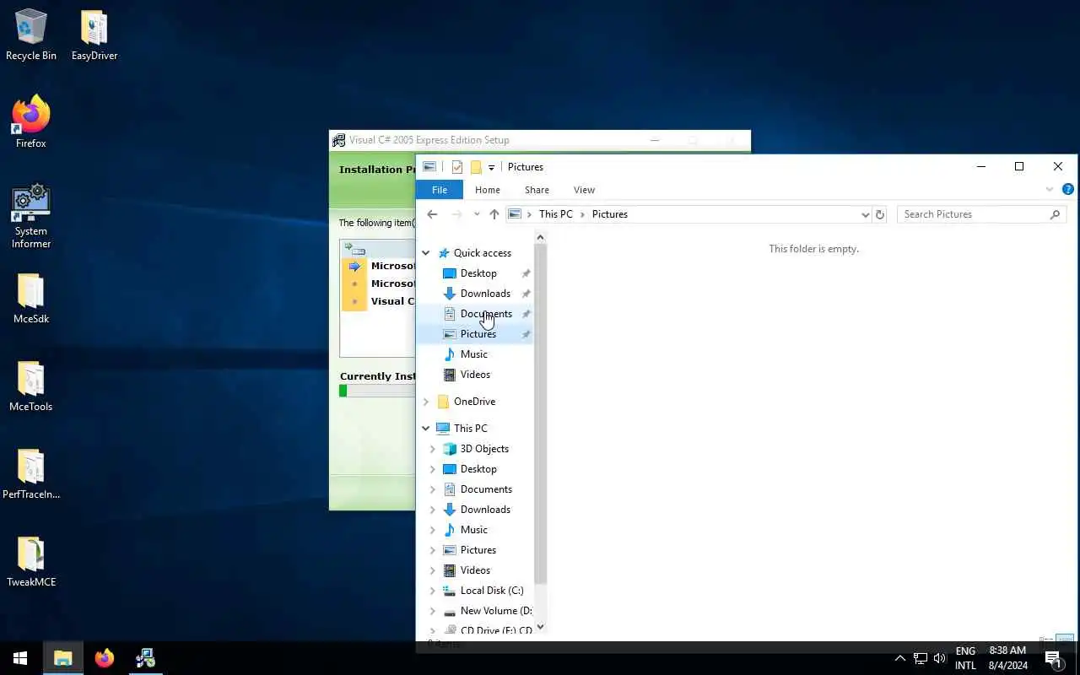
Task: Open the network tray icon
Action: tap(921, 658)
